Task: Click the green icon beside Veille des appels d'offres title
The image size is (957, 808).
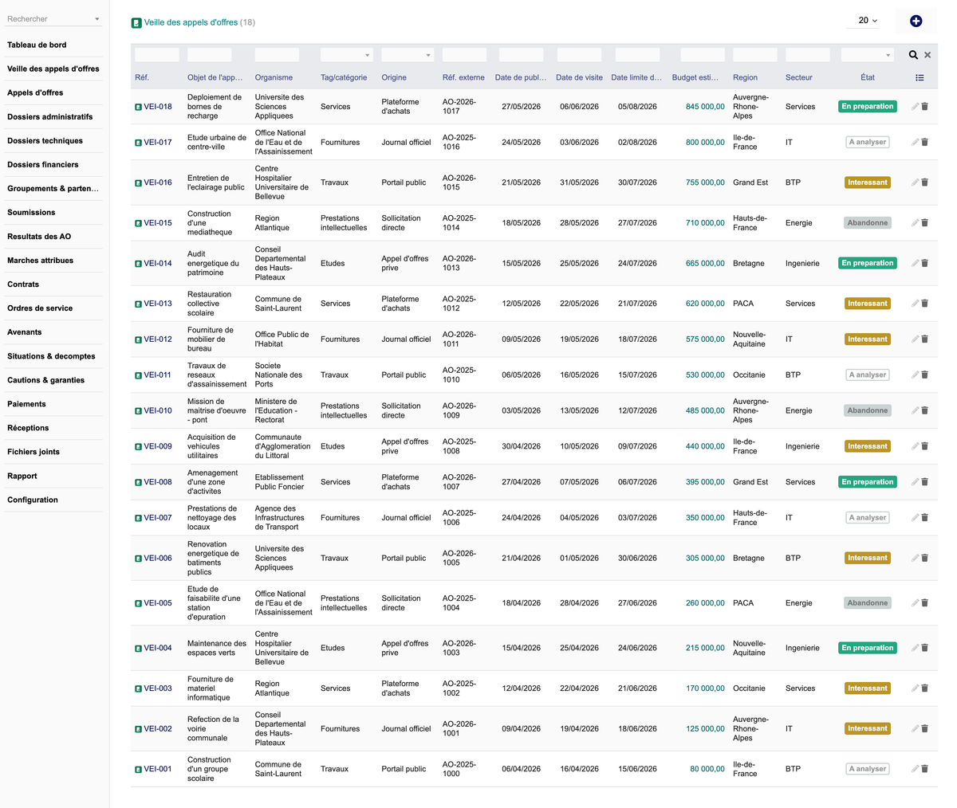Action: pos(136,22)
